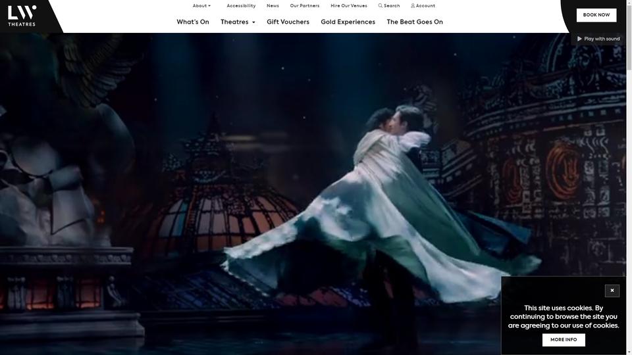Open the About dropdown menu
Viewport: 632px width, 355px height.
(x=201, y=6)
